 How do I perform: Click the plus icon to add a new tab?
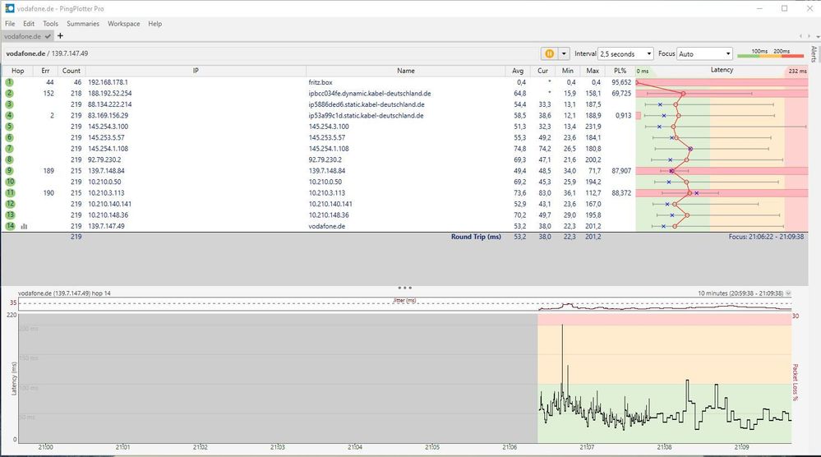coord(60,36)
